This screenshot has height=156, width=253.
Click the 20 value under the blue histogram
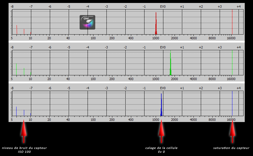[x=49, y=120]
